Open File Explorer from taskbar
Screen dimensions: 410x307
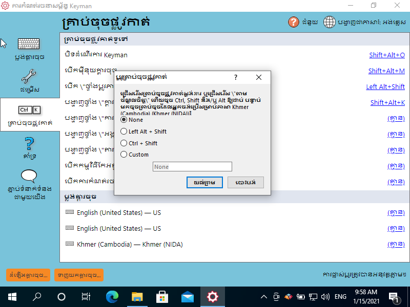[137, 297]
